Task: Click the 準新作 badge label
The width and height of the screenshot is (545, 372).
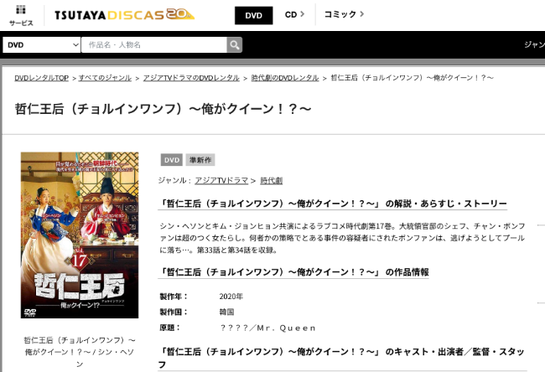Action: pos(200,160)
